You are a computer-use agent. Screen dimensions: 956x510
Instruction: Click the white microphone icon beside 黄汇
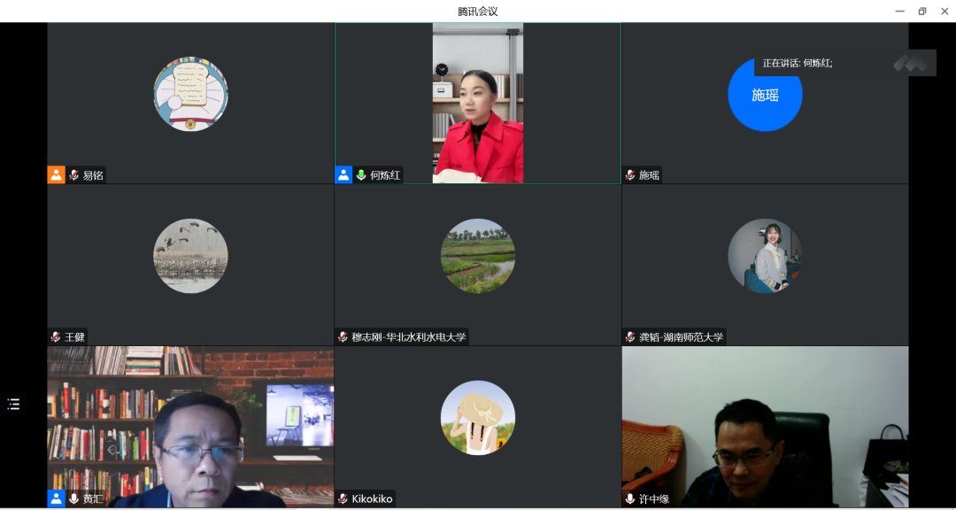(74, 498)
